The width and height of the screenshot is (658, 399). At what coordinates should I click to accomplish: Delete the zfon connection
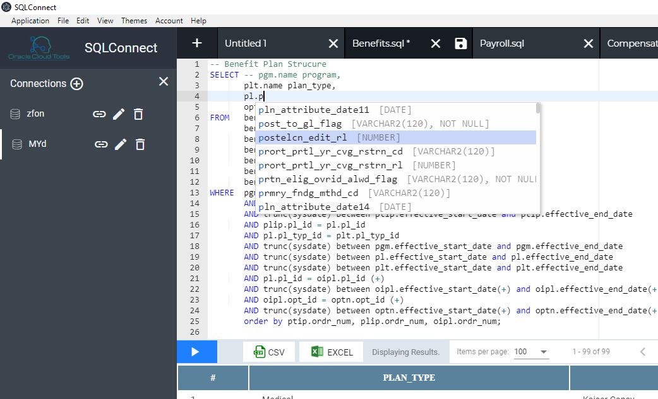pos(138,114)
